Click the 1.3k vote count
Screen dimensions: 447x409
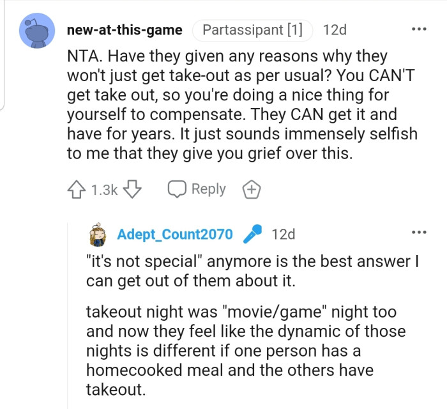click(104, 190)
